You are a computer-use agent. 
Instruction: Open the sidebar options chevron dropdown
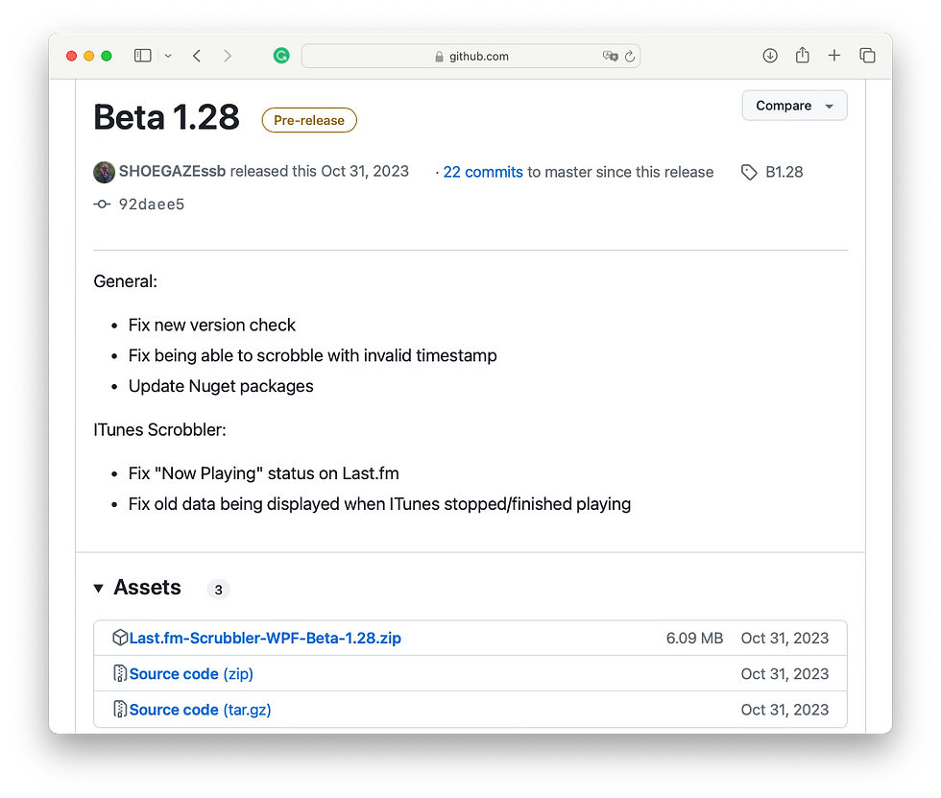pos(168,56)
